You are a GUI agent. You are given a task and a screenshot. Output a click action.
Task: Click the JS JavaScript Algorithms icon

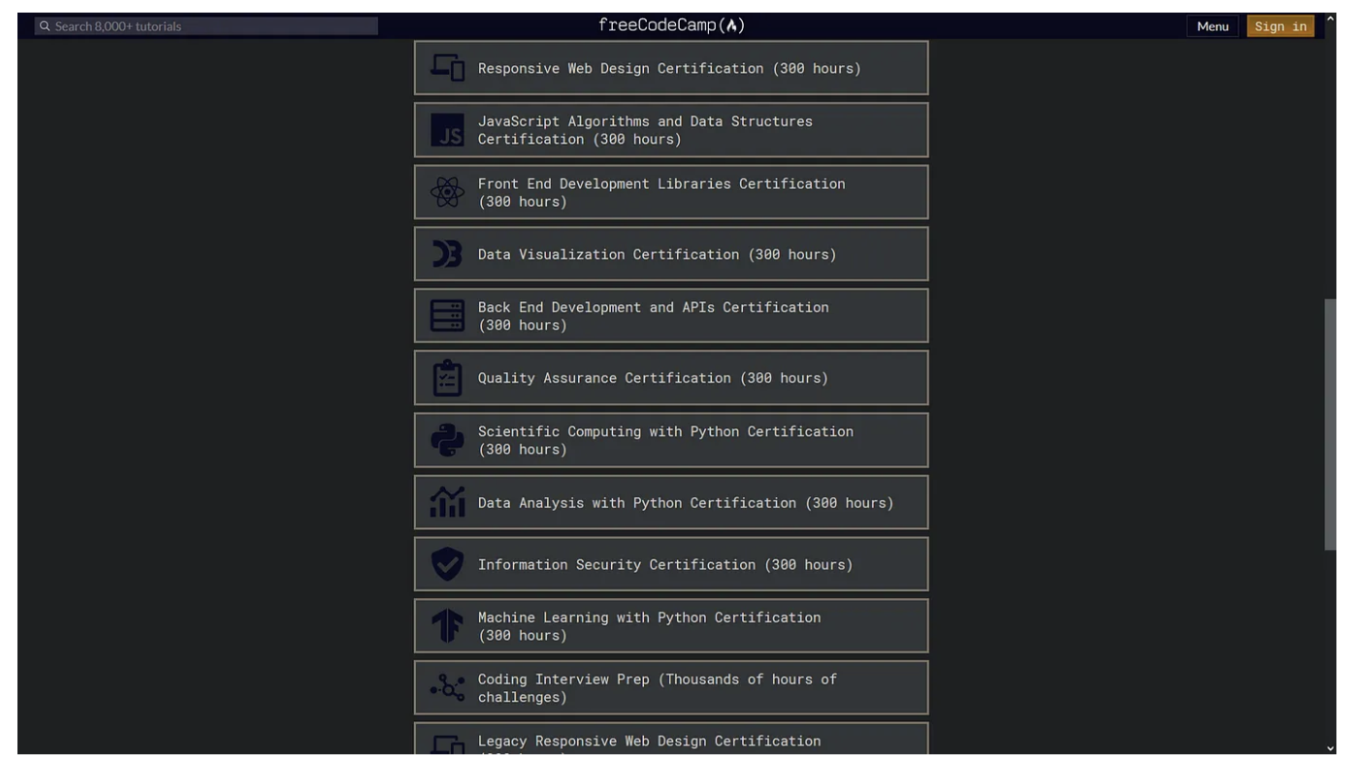447,130
